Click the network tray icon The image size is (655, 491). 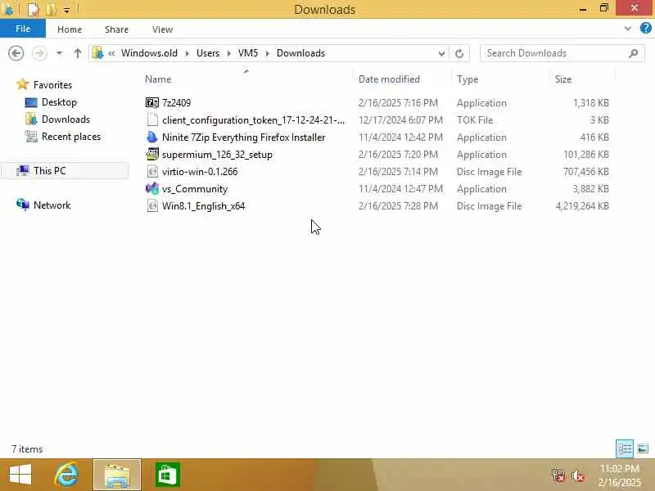tap(558, 475)
